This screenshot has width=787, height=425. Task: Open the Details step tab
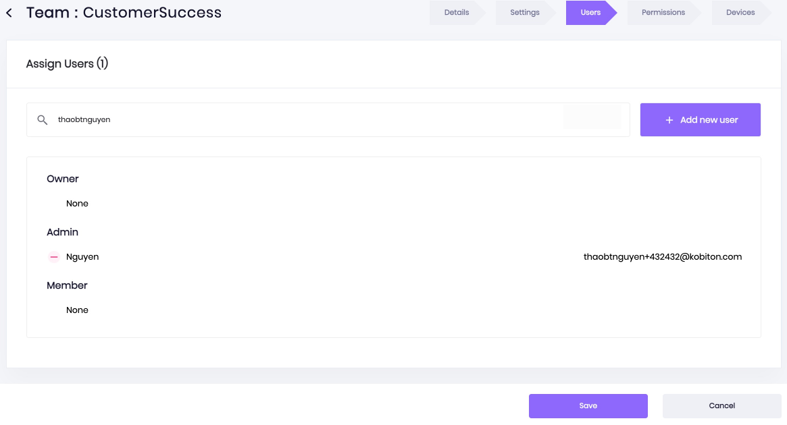457,13
